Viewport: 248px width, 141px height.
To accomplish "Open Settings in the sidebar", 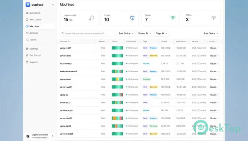I will 34,49.
